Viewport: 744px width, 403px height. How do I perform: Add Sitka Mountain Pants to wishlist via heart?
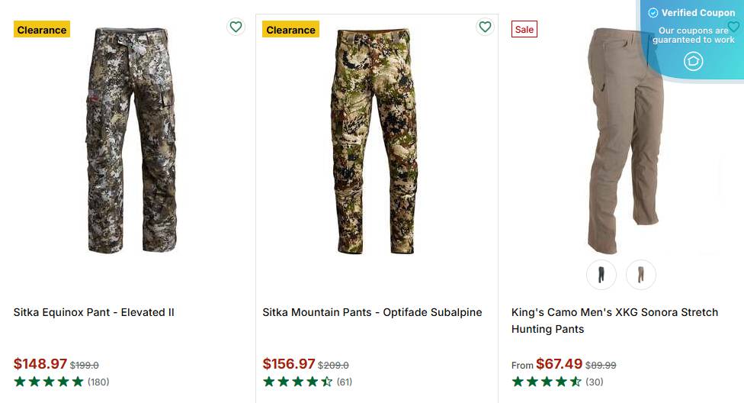point(485,27)
